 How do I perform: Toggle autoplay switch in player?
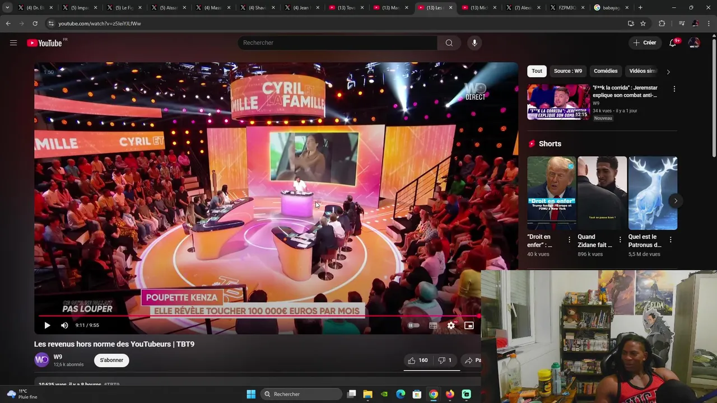pos(413,325)
